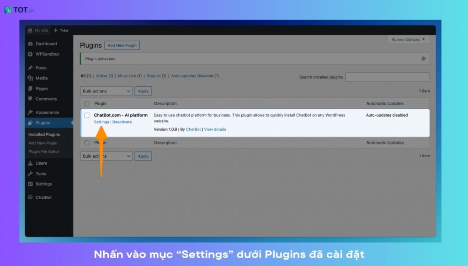Click in the search installed plugins field
This screenshot has height=266, width=468.
(388, 77)
